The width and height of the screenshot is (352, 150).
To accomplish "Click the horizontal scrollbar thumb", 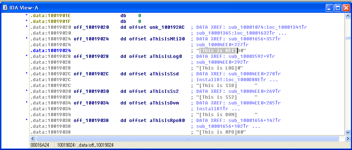I will (187, 139).
